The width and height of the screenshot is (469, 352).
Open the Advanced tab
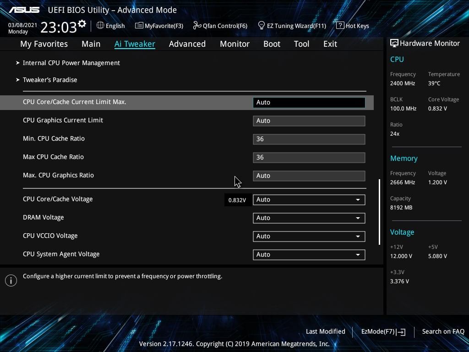187,44
